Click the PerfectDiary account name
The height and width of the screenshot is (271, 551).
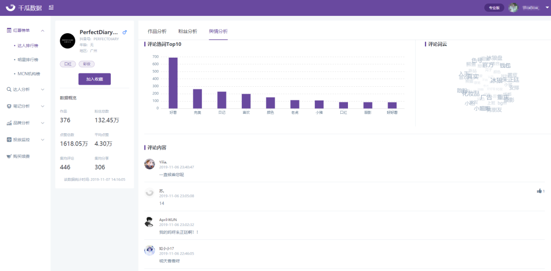coord(99,32)
